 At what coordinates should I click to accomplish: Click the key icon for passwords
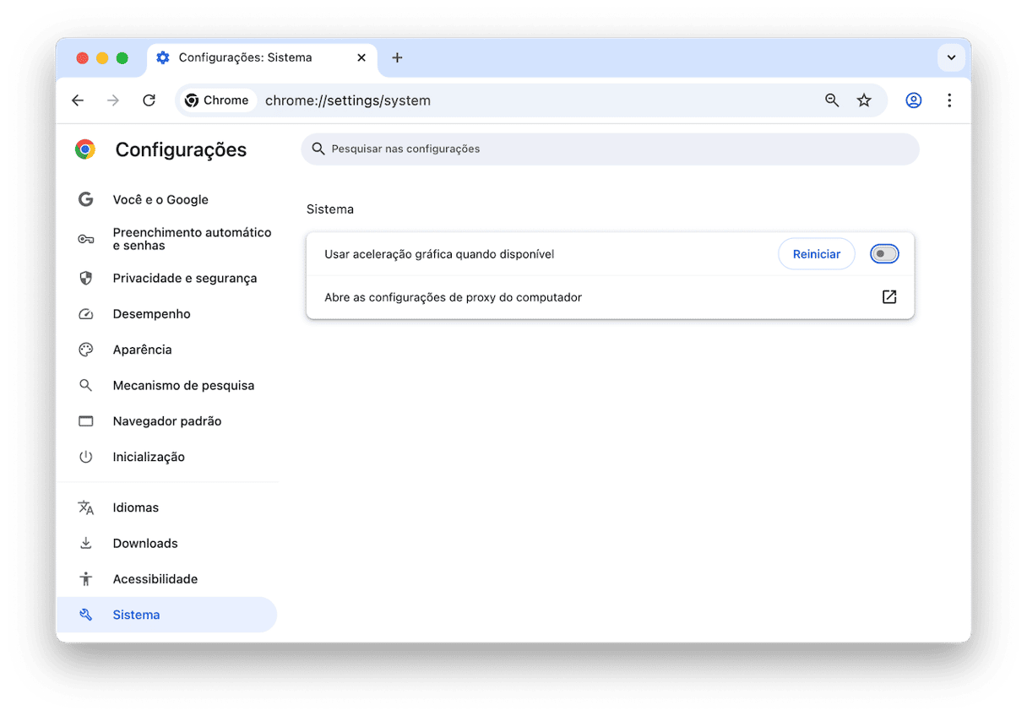click(85, 239)
